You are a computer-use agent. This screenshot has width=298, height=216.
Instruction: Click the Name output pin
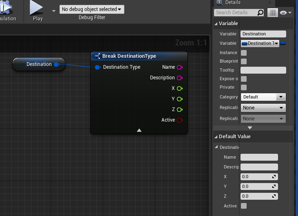[x=179, y=67]
